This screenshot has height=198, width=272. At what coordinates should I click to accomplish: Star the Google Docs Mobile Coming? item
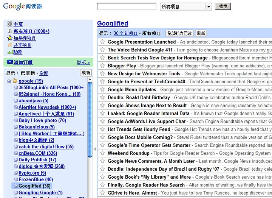(102, 137)
